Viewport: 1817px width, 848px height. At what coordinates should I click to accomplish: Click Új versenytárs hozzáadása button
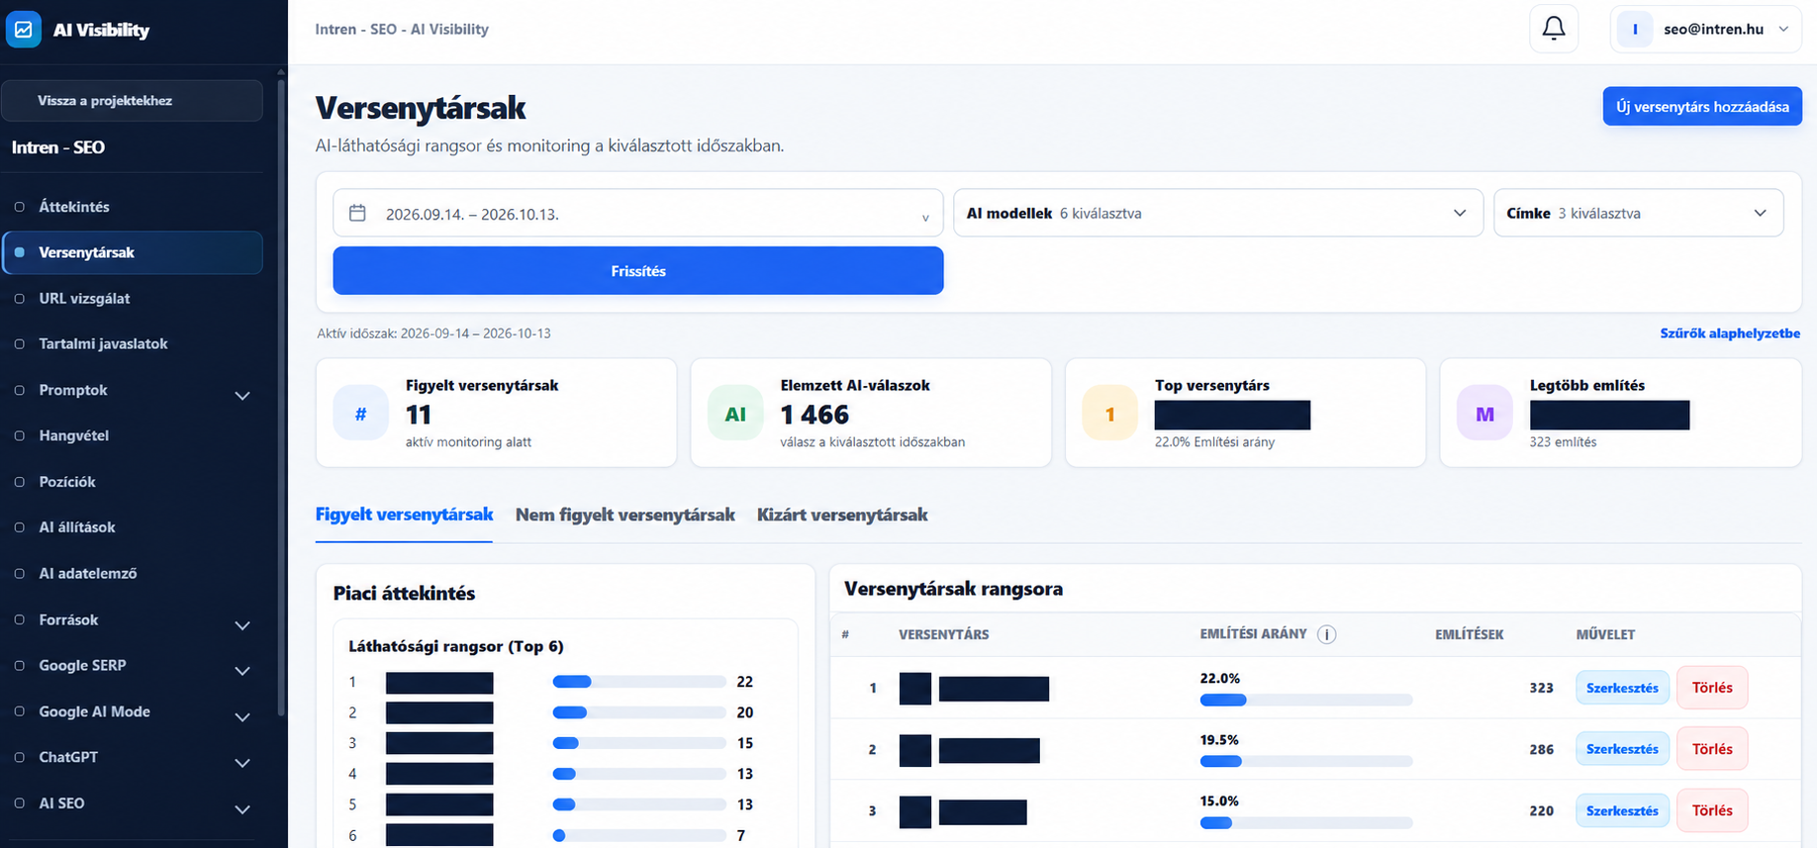coord(1702,107)
